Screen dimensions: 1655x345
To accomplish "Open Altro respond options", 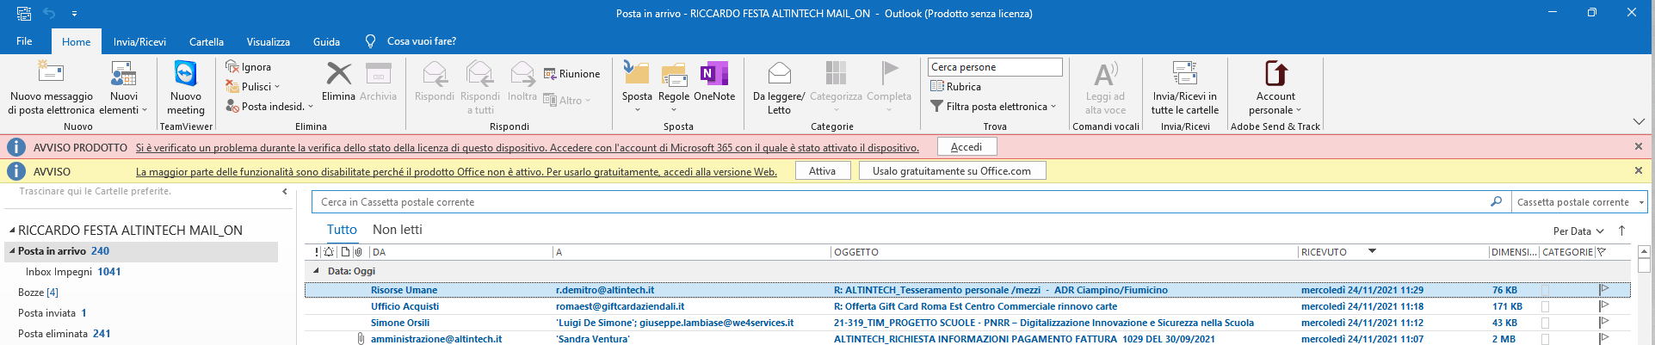I will point(567,101).
